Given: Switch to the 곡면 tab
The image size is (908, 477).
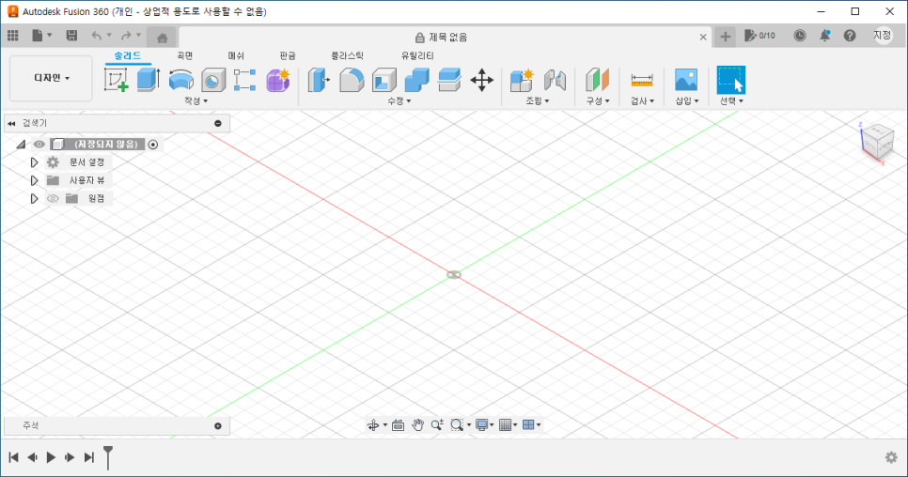Looking at the screenshot, I should (x=185, y=55).
